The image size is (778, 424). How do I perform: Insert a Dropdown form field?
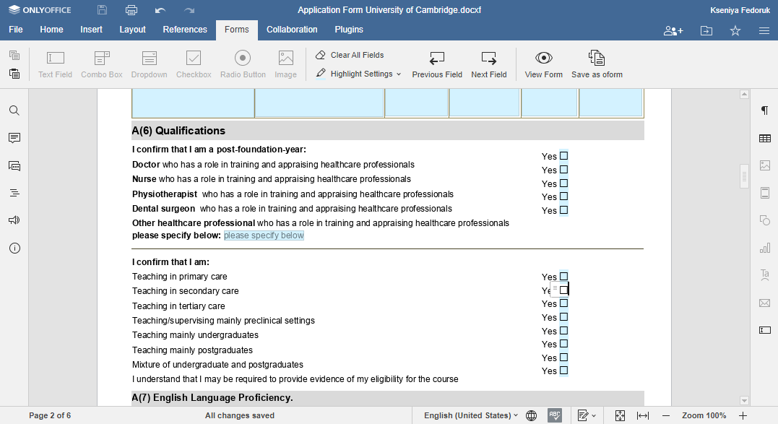(149, 64)
